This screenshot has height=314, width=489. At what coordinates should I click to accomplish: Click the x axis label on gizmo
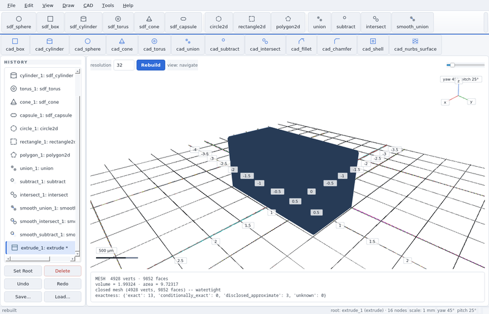[x=445, y=102]
